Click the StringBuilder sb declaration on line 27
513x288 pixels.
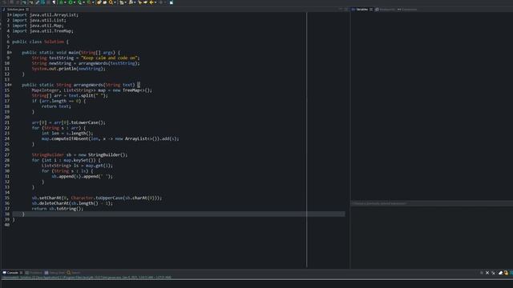click(80, 154)
